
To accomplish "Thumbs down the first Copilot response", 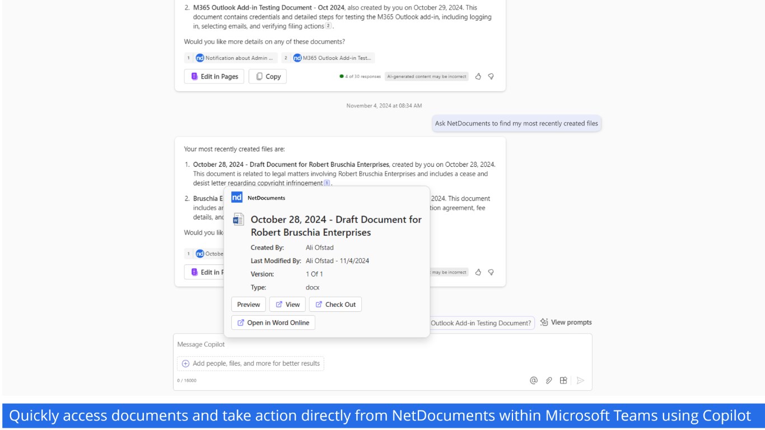I will coord(491,77).
